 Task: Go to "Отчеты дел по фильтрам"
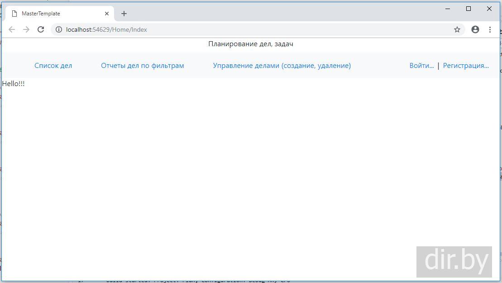point(142,66)
